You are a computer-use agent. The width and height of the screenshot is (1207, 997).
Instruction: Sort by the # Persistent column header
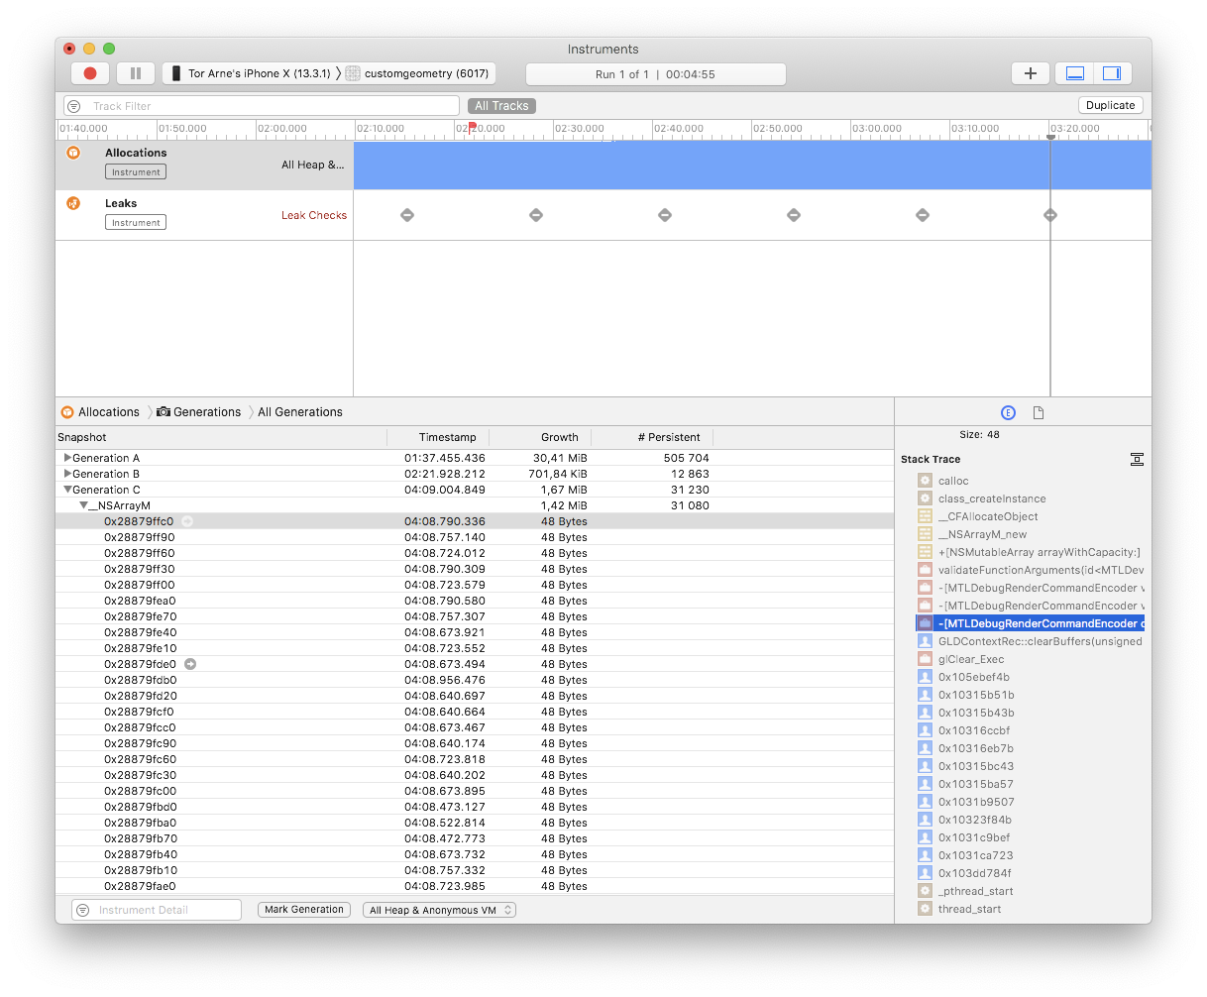tap(652, 437)
